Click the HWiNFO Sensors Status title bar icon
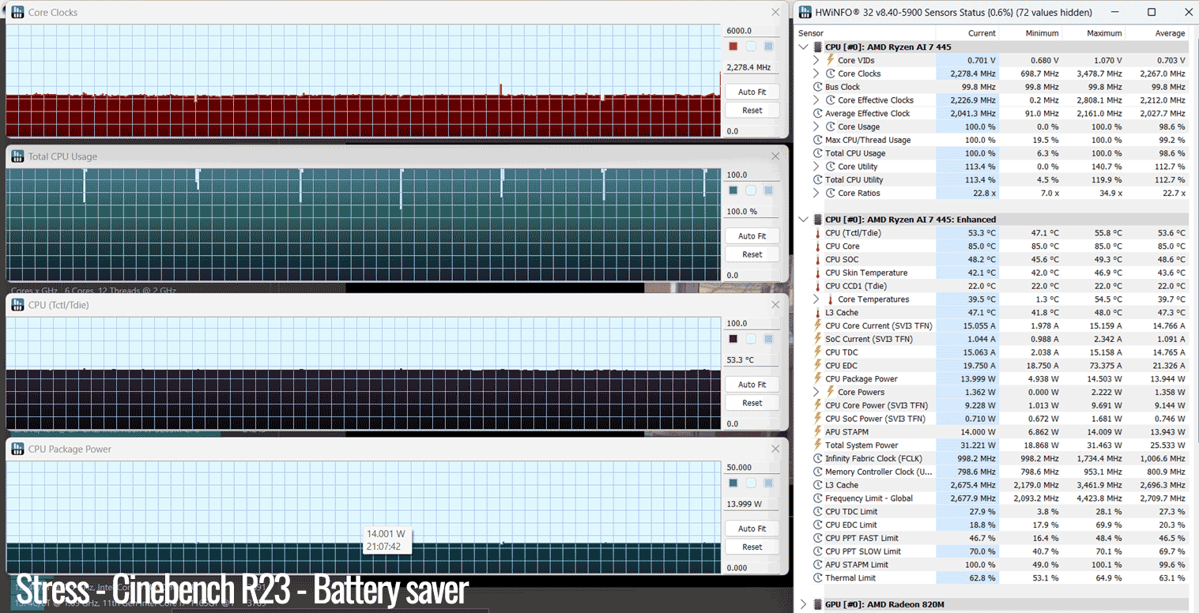The height and width of the screenshot is (613, 1199). pos(806,12)
